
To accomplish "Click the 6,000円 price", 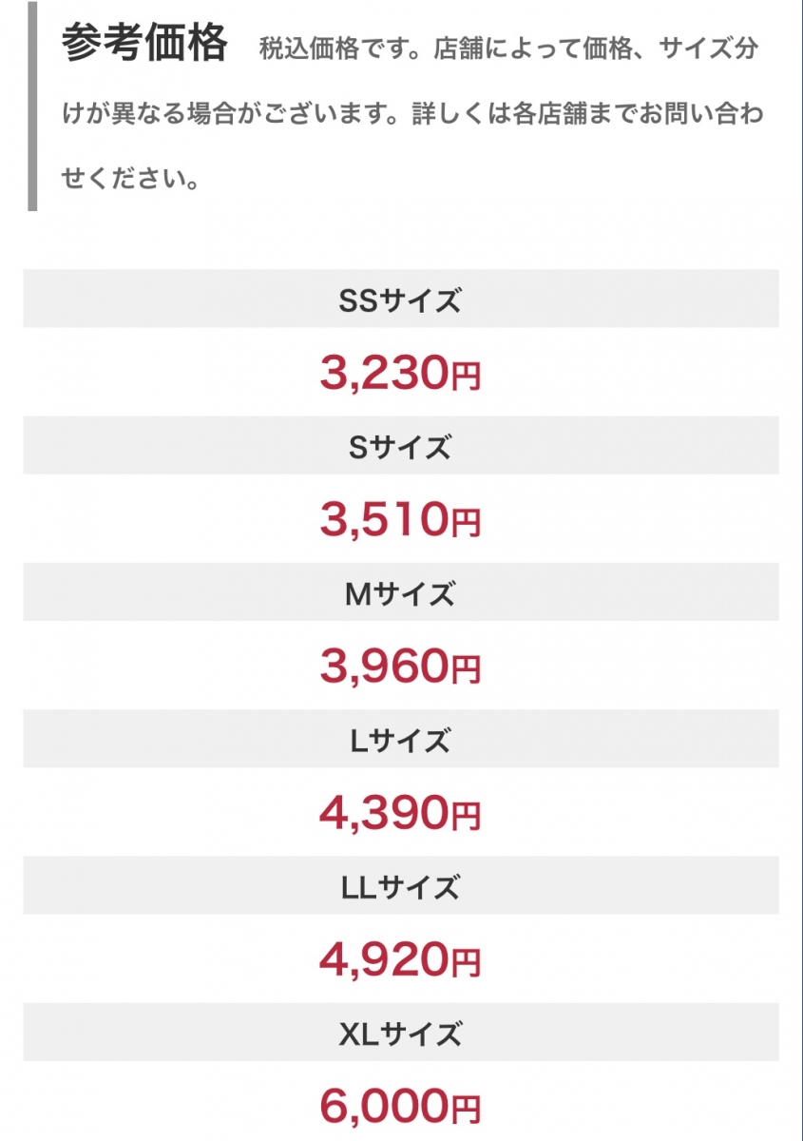I will coord(400,1108).
